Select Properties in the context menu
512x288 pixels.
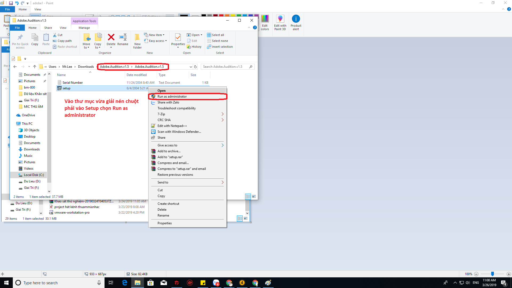tap(187, 223)
